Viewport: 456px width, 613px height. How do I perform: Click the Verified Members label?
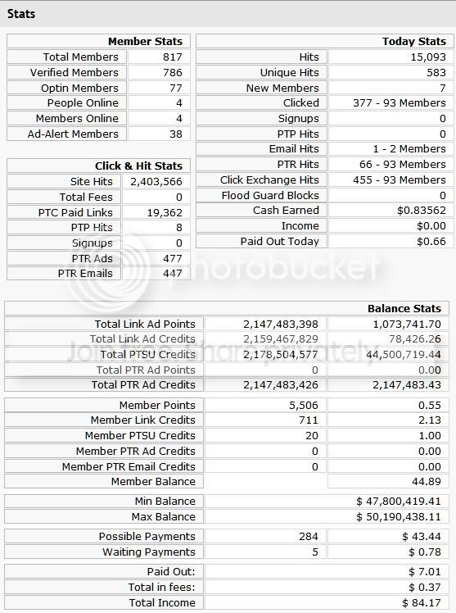click(74, 72)
